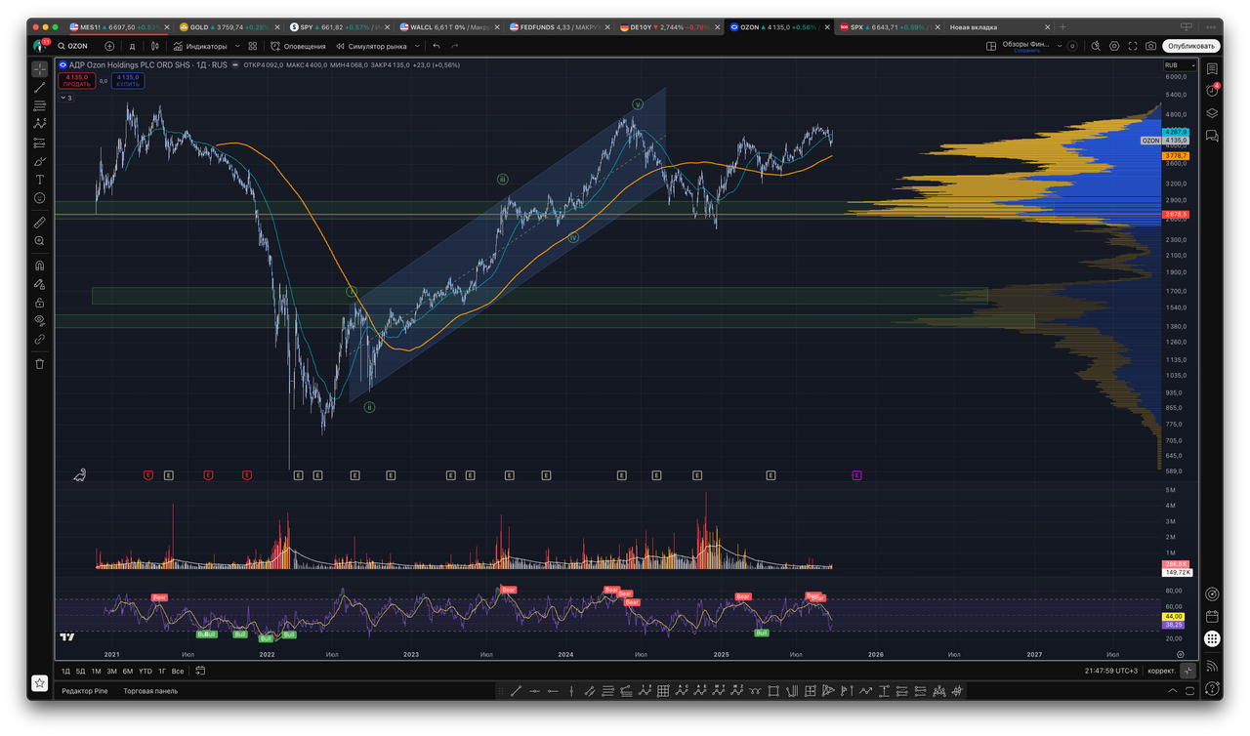Toggle lock all drawings
This screenshot has width=1250, height=736.
click(x=39, y=303)
